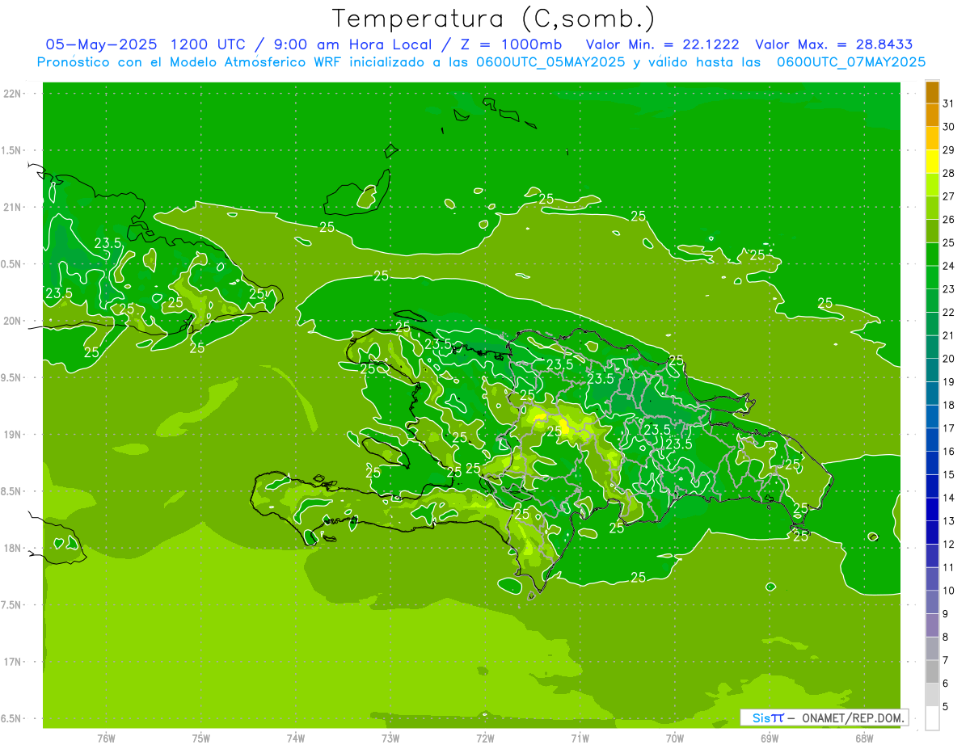Click the "17N" latitude label

(12, 662)
